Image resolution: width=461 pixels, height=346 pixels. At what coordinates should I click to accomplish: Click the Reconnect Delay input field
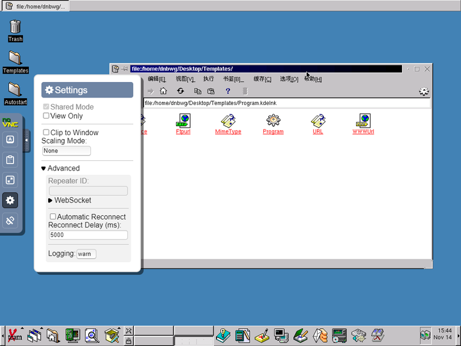tap(88, 235)
